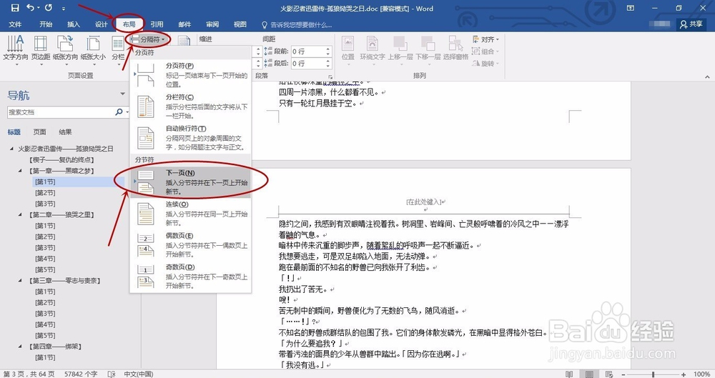Image resolution: width=715 pixels, height=378 pixels.
Task: Click the 段后 spacing value field
Action: tap(307, 64)
